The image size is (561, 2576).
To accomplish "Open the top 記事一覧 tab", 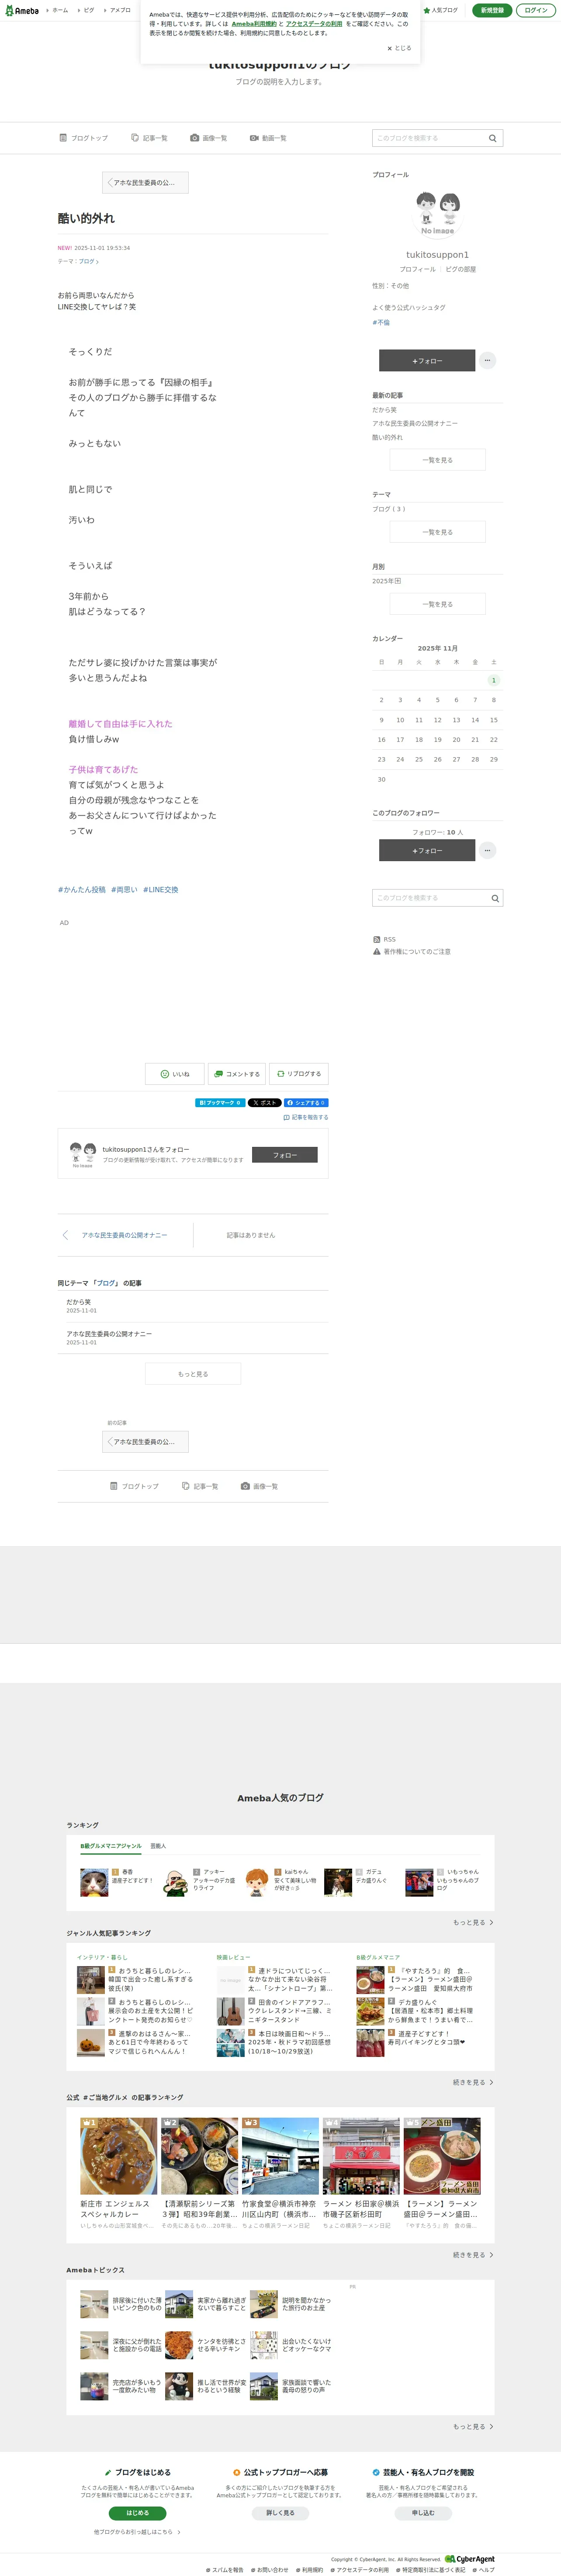I will coord(149,138).
